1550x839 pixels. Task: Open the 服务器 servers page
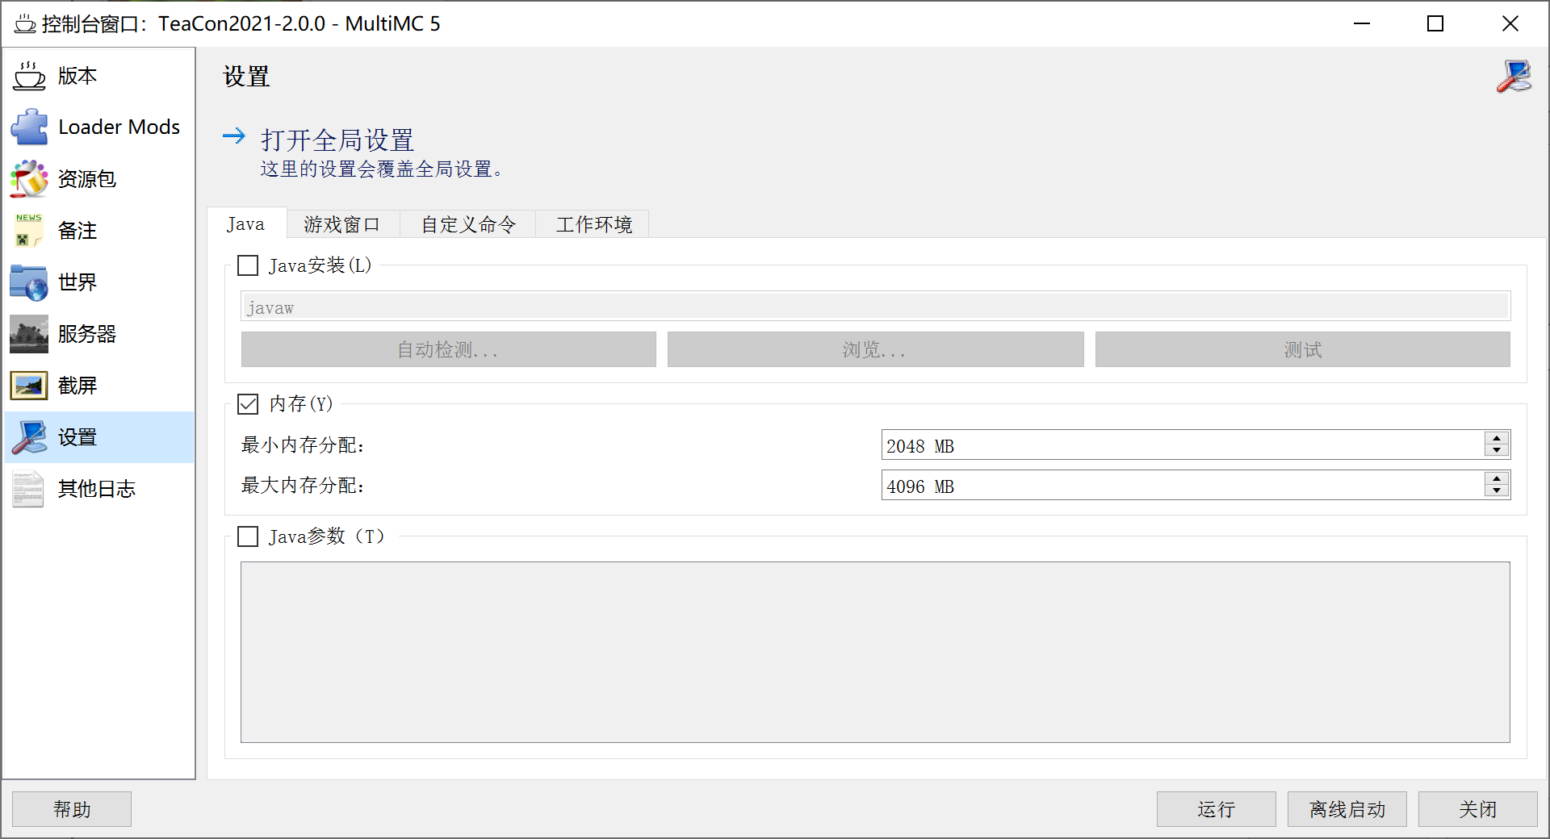coord(29,334)
